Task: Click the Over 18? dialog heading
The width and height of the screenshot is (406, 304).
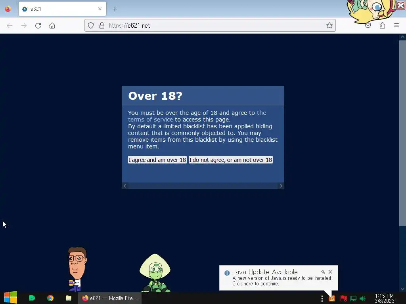Action: pyautogui.click(x=155, y=96)
